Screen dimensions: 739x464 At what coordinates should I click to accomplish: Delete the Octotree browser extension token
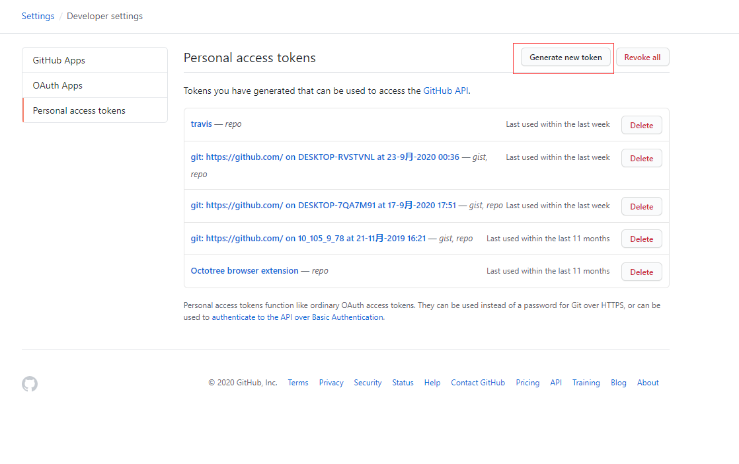[641, 272]
